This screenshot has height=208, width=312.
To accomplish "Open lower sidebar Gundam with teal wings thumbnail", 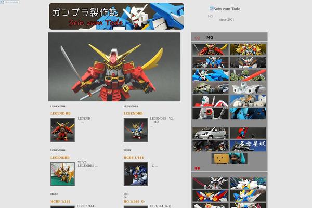I will tap(248, 183).
